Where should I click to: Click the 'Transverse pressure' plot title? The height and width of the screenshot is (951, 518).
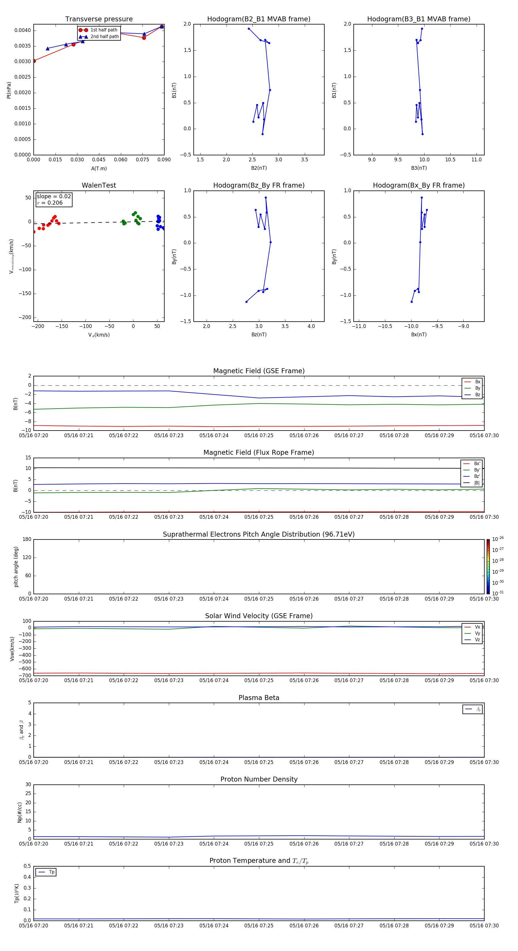point(99,19)
